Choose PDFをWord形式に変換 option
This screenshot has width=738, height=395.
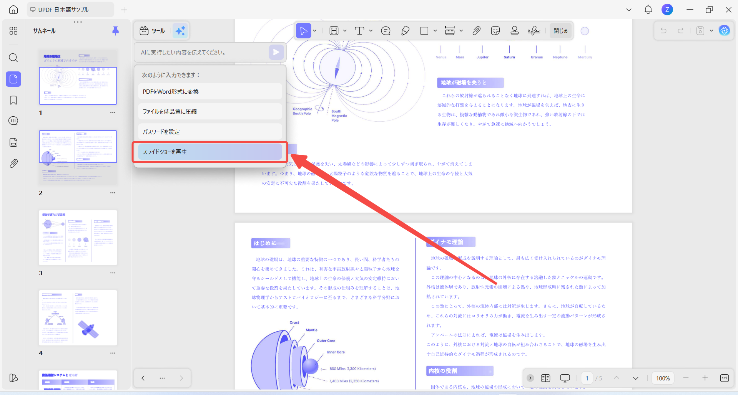(210, 92)
